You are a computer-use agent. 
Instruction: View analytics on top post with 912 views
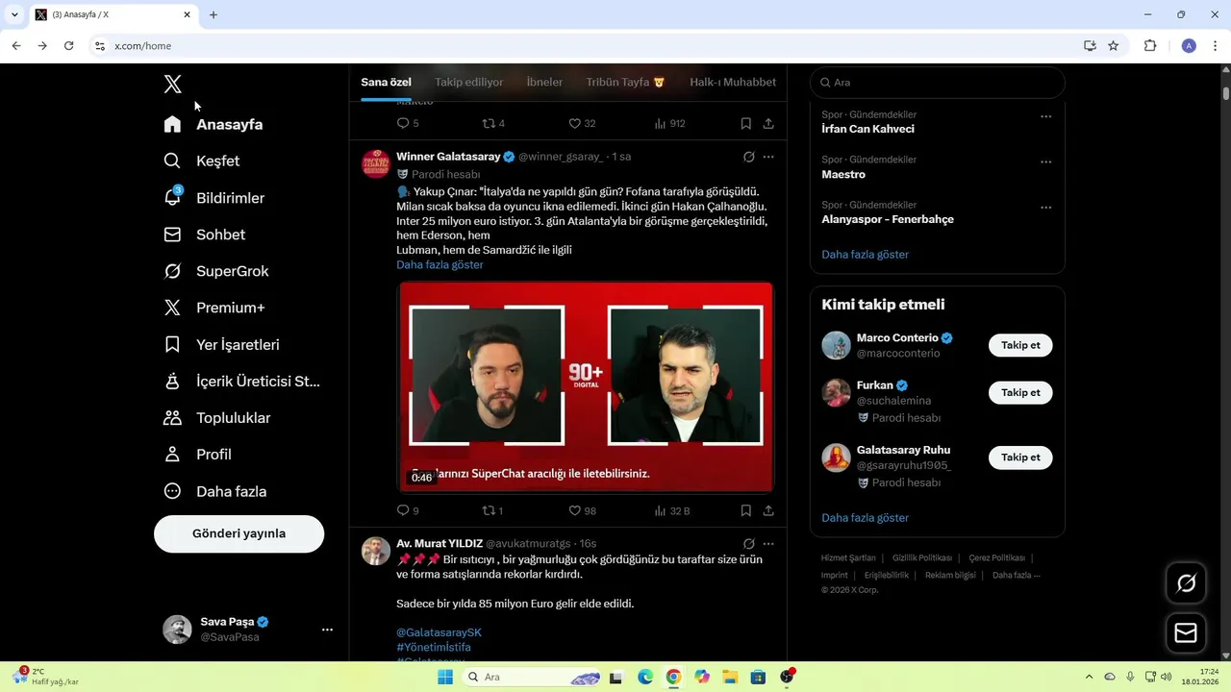[661, 123]
